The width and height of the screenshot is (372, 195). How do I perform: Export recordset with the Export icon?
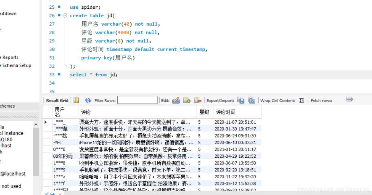(x=240, y=100)
